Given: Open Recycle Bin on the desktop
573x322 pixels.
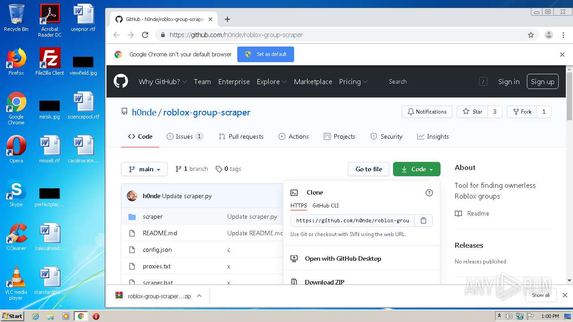Looking at the screenshot, I should [x=16, y=18].
